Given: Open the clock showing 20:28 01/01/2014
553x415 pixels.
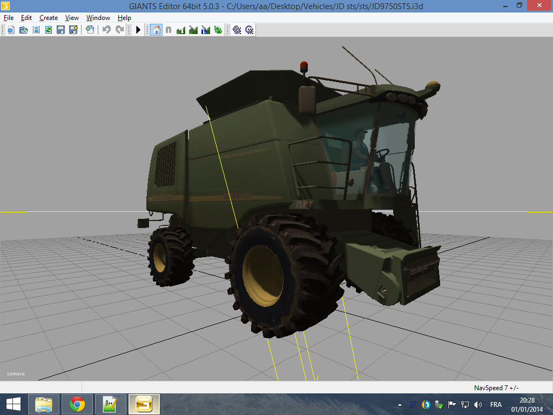Looking at the screenshot, I should 527,405.
